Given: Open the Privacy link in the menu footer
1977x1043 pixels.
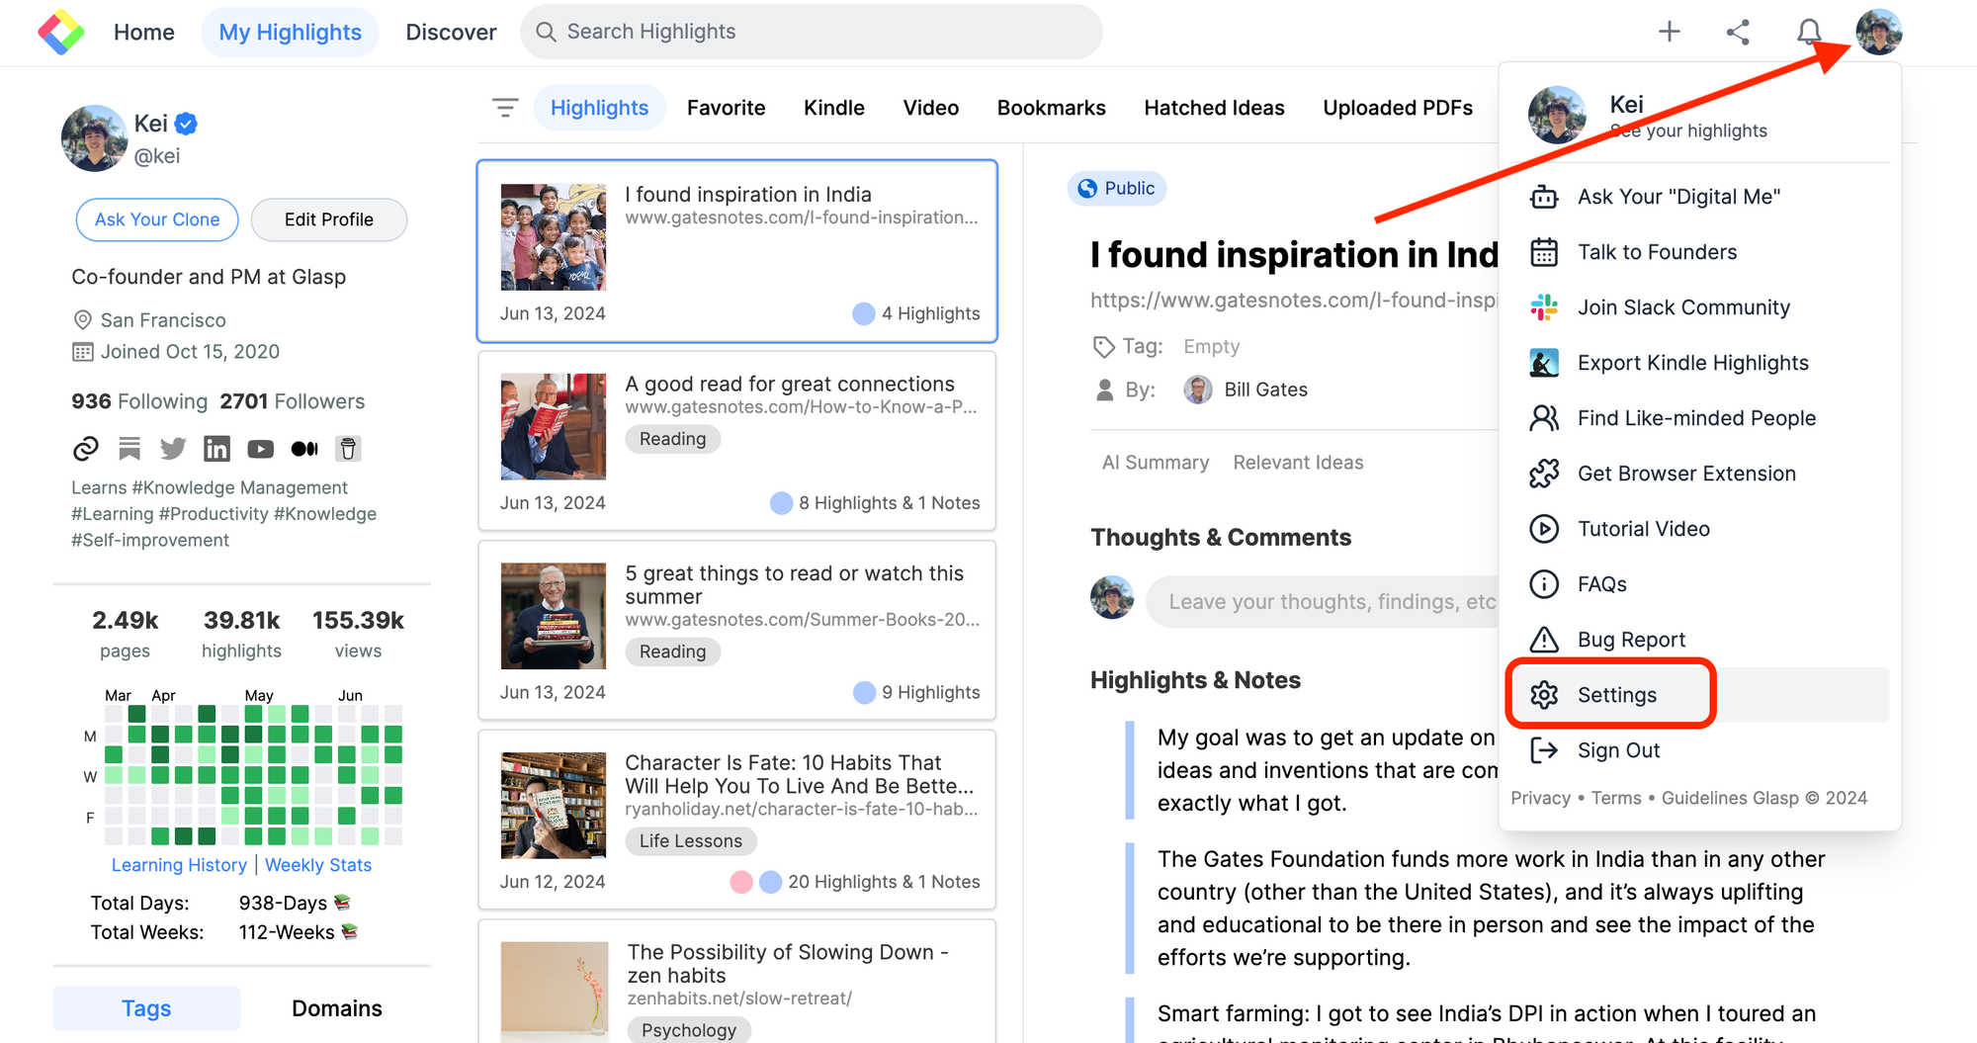Looking at the screenshot, I should 1540,798.
